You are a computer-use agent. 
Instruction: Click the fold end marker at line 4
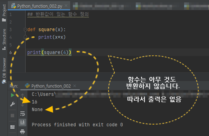point(25,37)
